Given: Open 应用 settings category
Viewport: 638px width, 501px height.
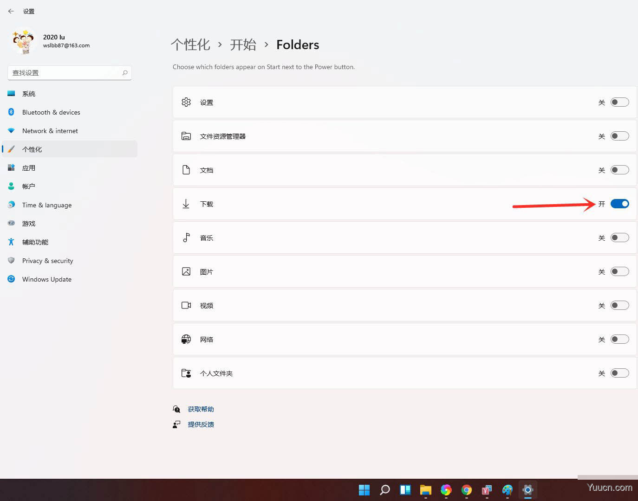Looking at the screenshot, I should 70,168.
